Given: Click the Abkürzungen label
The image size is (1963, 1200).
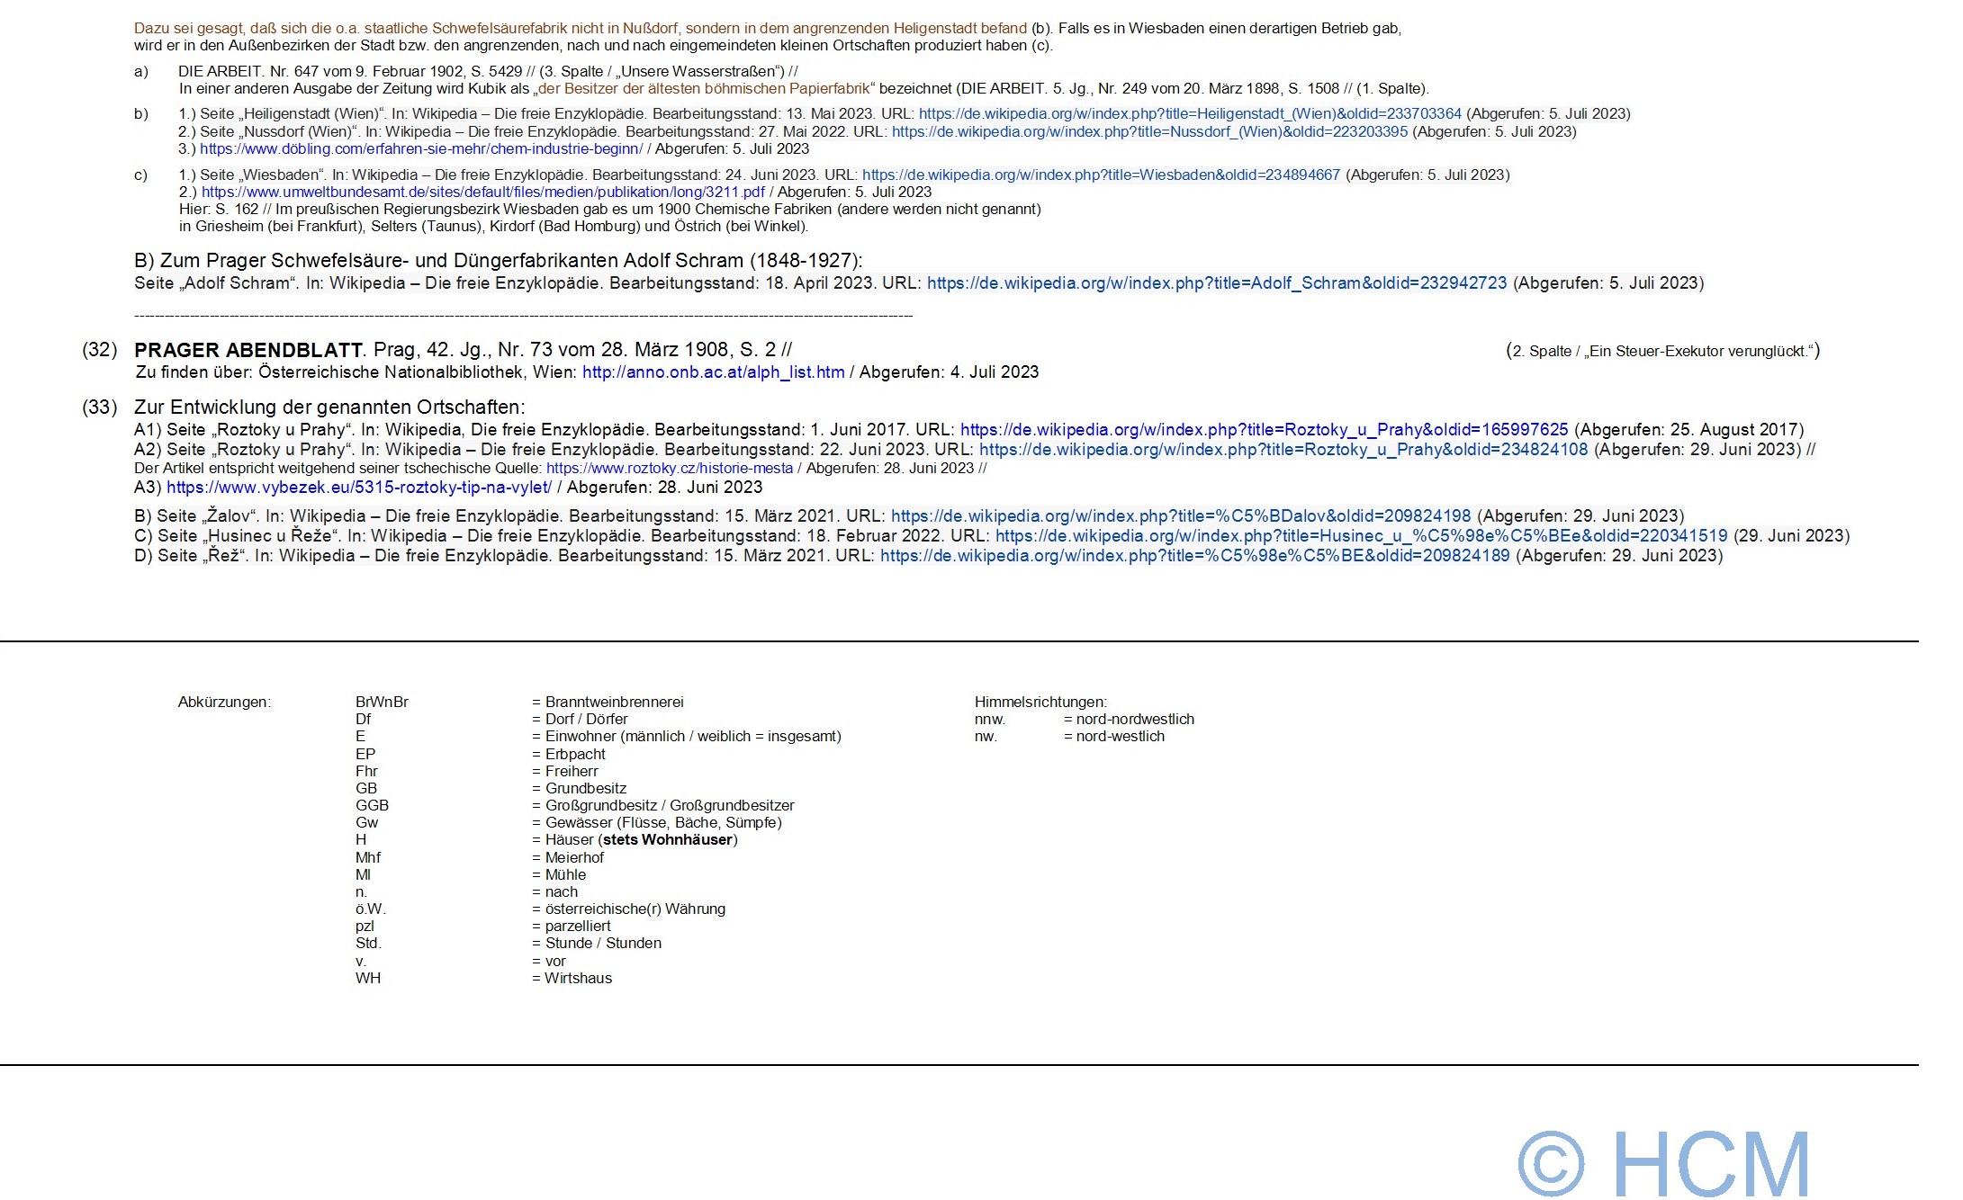Looking at the screenshot, I should point(224,703).
